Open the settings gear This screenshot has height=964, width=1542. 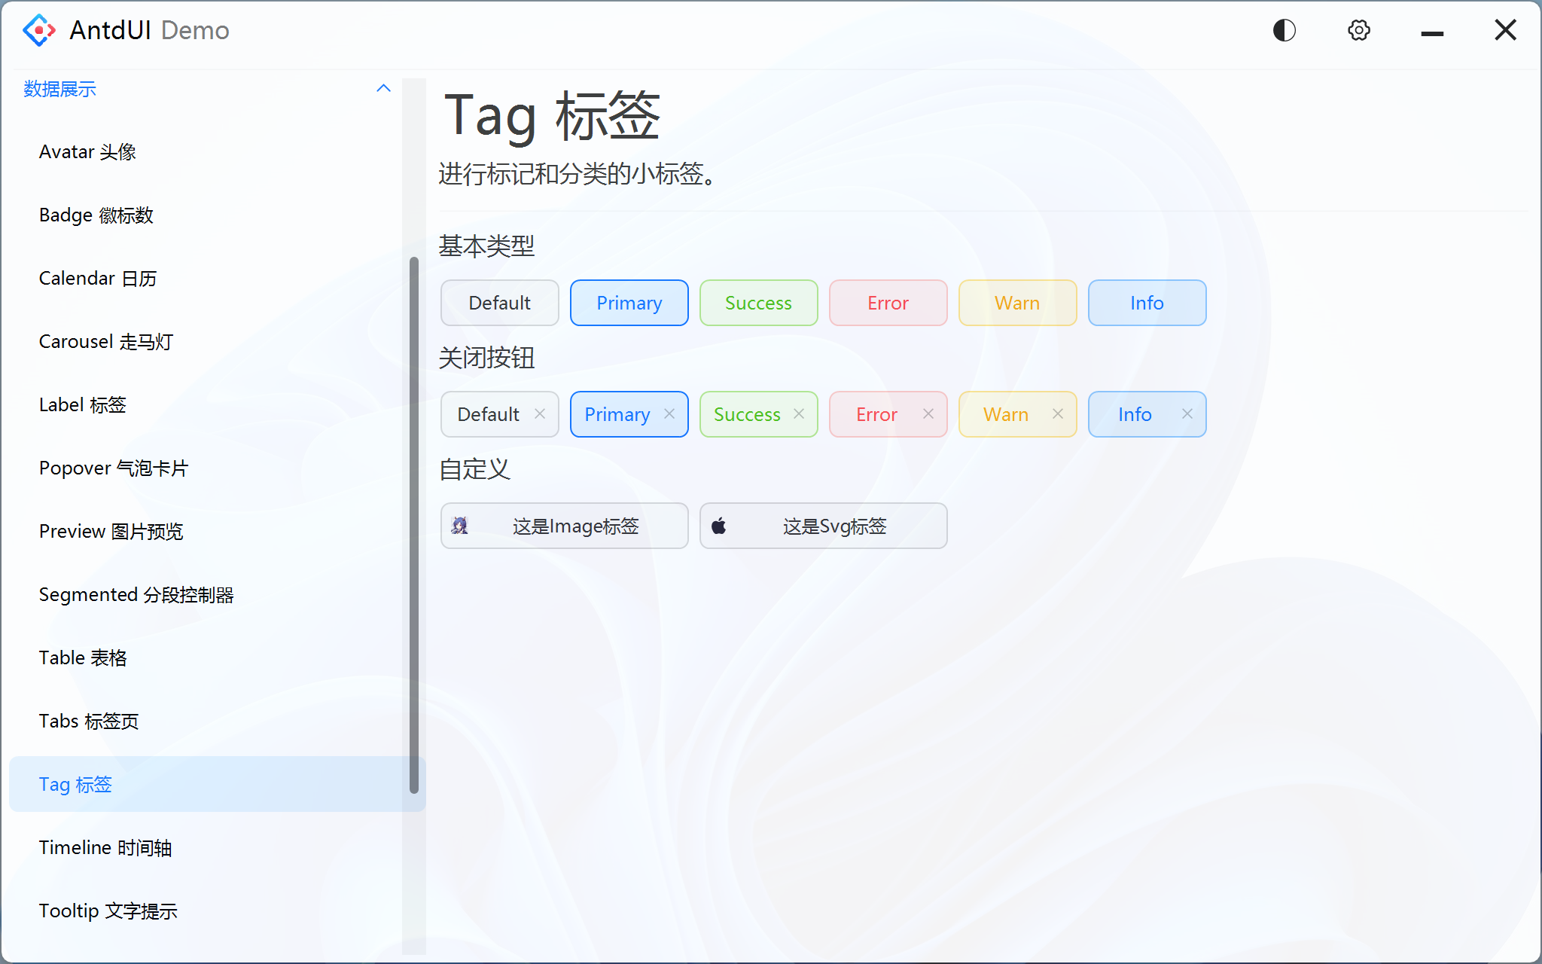[x=1358, y=30]
